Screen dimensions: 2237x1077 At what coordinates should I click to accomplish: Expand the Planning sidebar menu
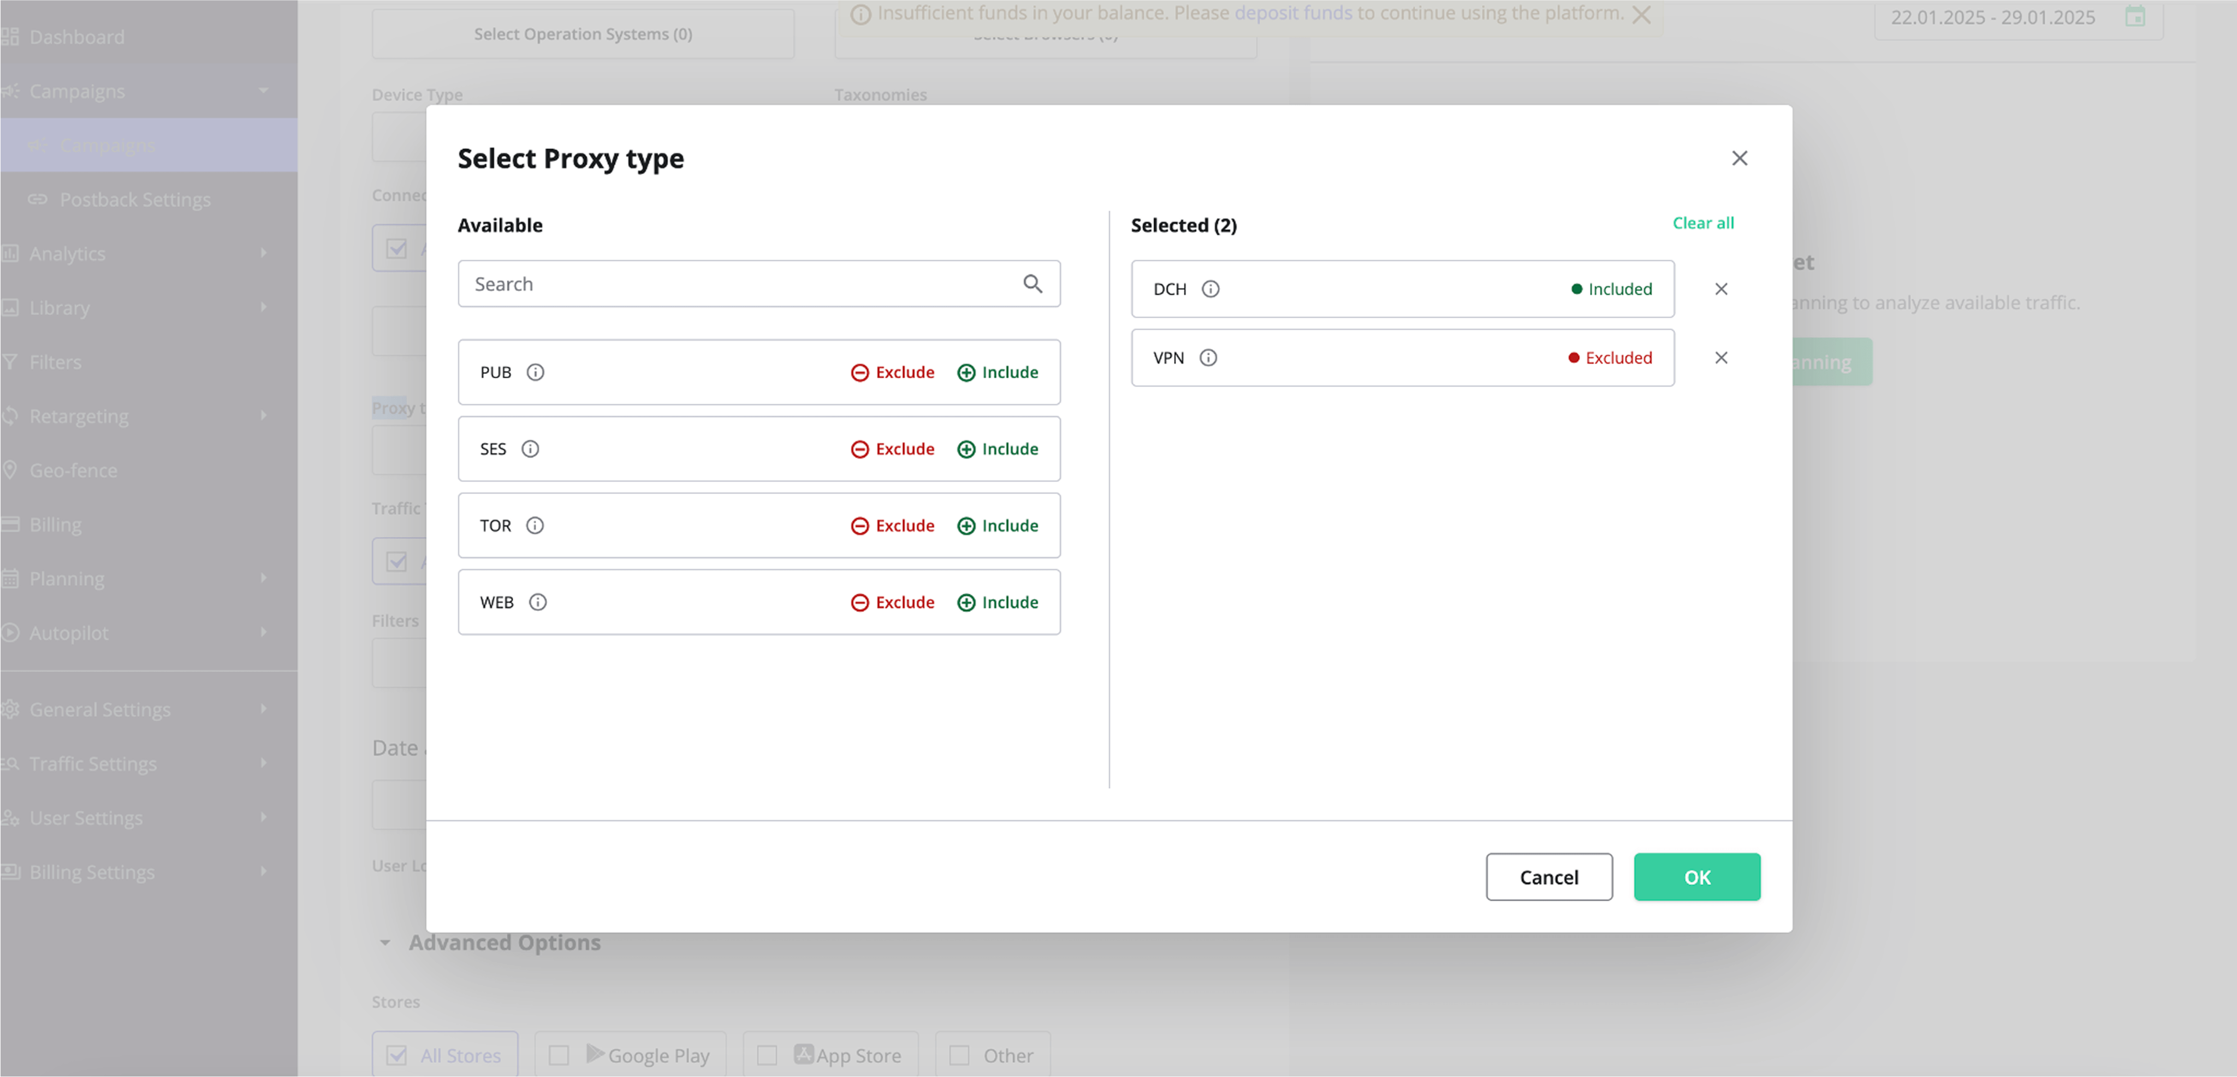pyautogui.click(x=149, y=579)
